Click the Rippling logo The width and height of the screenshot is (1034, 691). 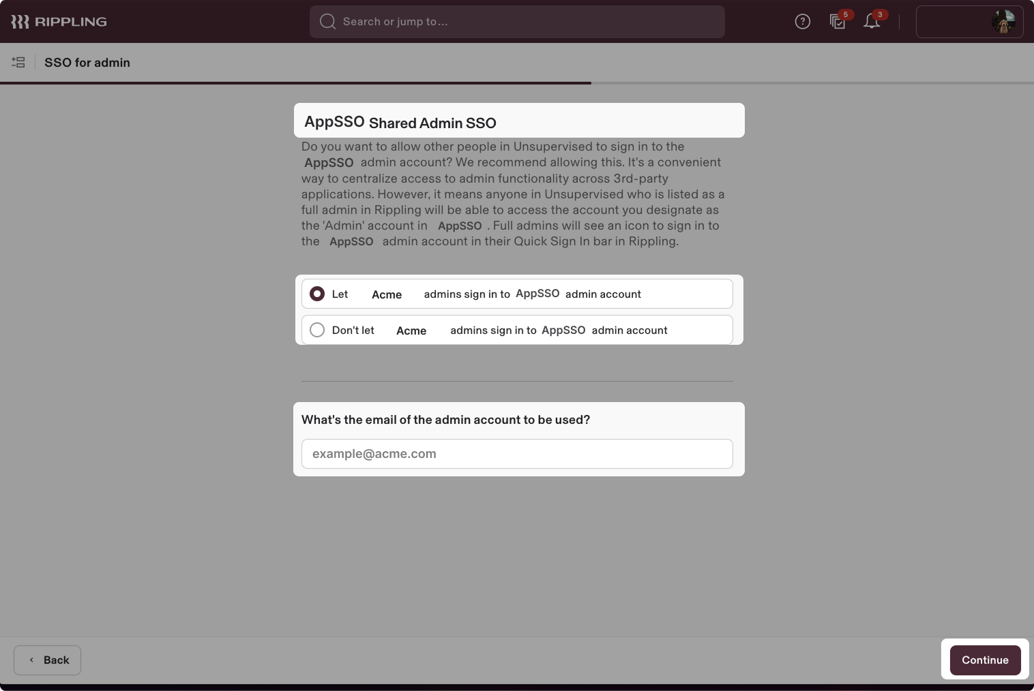pos(59,22)
